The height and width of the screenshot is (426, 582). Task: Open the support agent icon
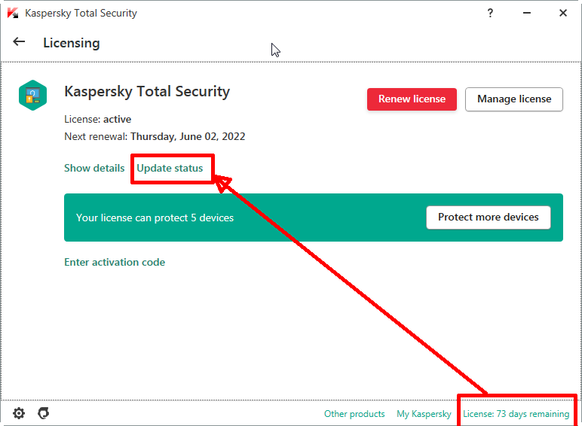tap(44, 413)
